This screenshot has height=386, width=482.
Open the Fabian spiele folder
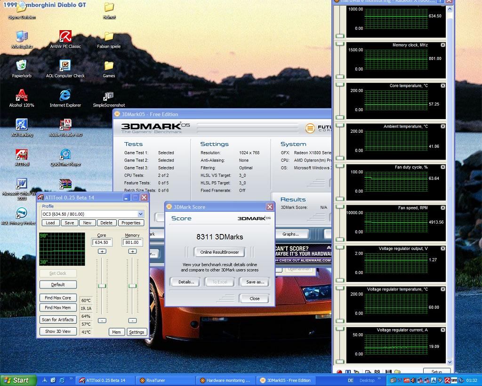[x=109, y=40]
